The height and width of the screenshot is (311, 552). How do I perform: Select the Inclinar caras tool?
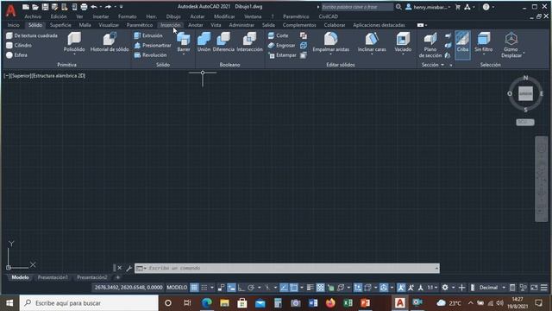(x=372, y=42)
